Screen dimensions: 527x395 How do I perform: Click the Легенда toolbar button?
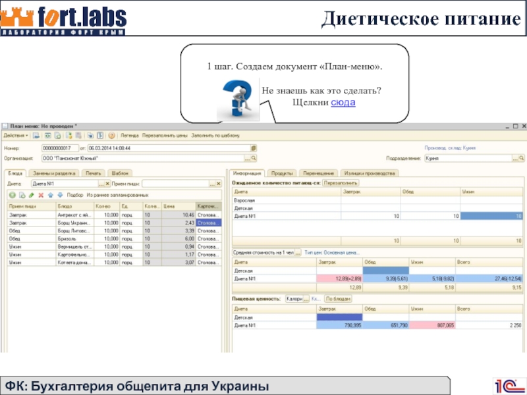[129, 136]
